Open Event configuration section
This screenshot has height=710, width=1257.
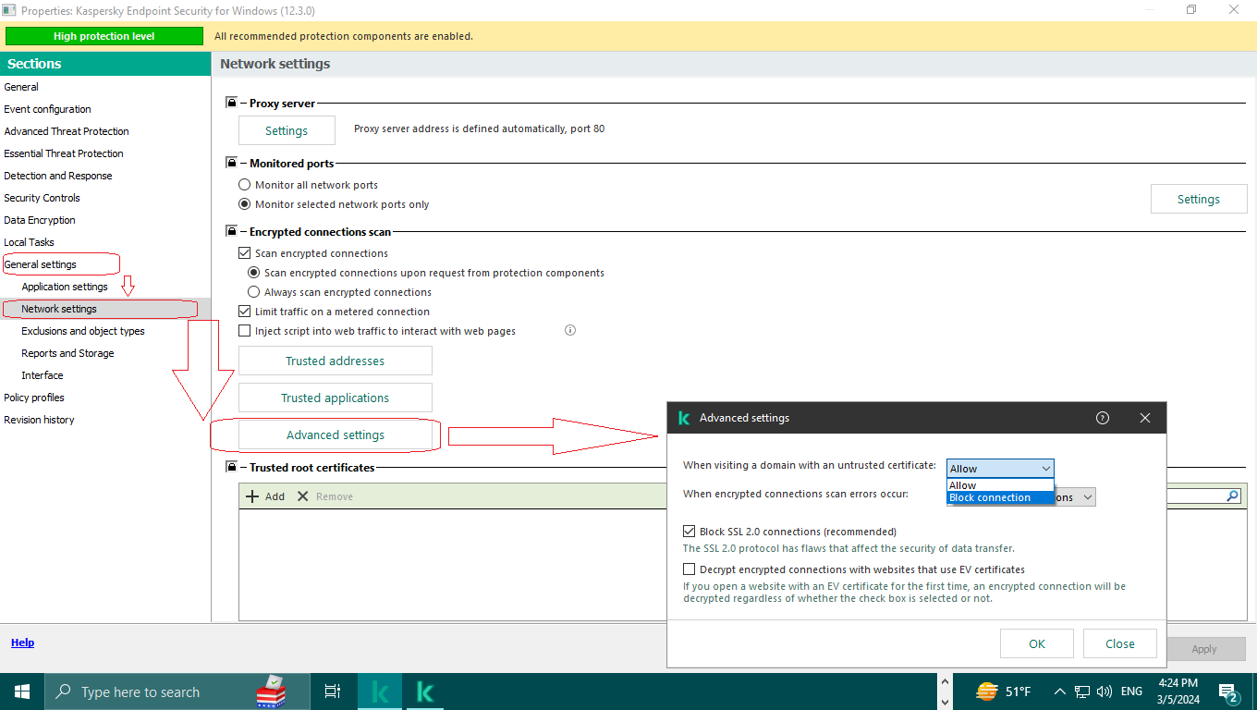pos(47,109)
